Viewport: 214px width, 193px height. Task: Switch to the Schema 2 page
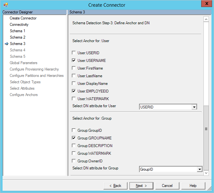(x=18, y=37)
